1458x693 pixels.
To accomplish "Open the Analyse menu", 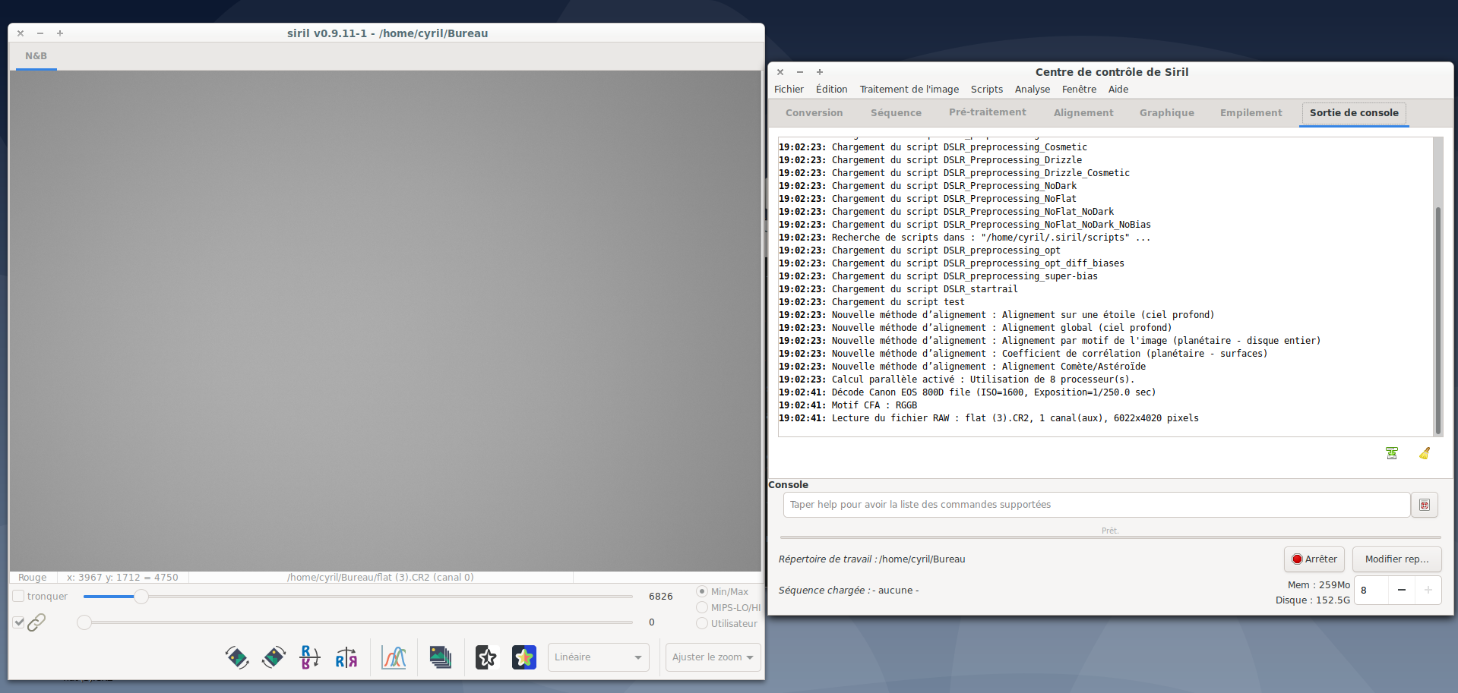I will tap(1033, 90).
